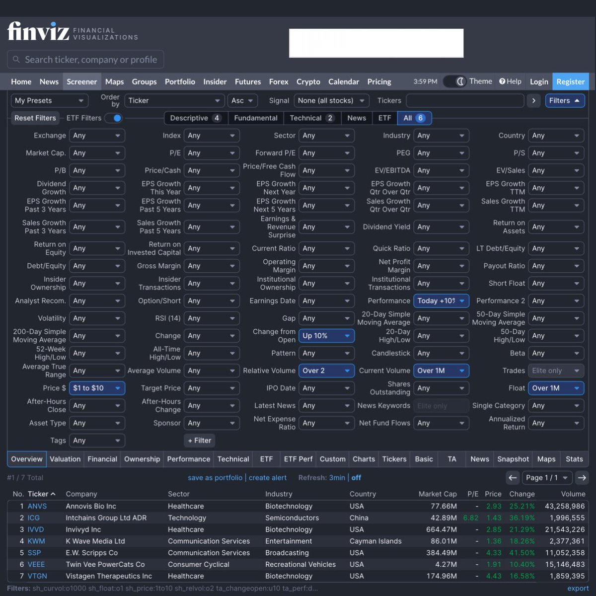Open the Price $1 to $10 dropdown
Screen dimensions: 596x596
[x=97, y=388]
